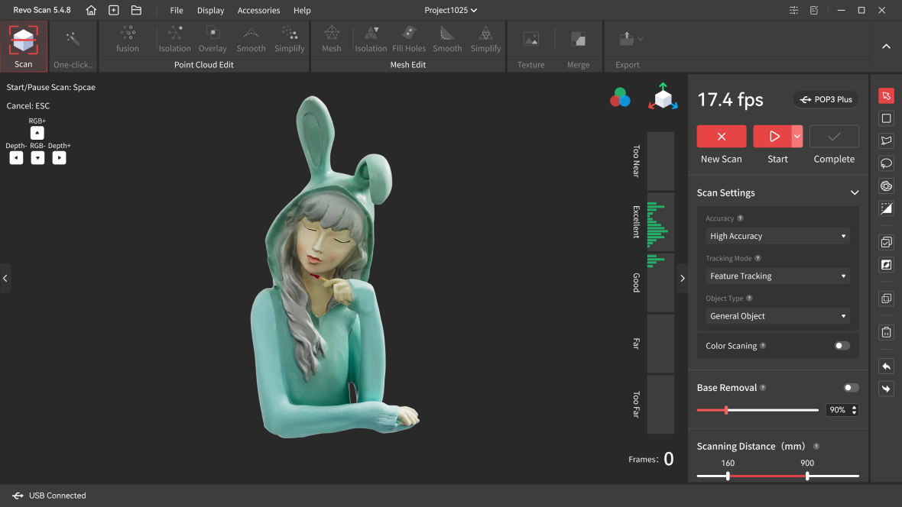
Task: Open the Tracking Mode dropdown
Action: [777, 276]
